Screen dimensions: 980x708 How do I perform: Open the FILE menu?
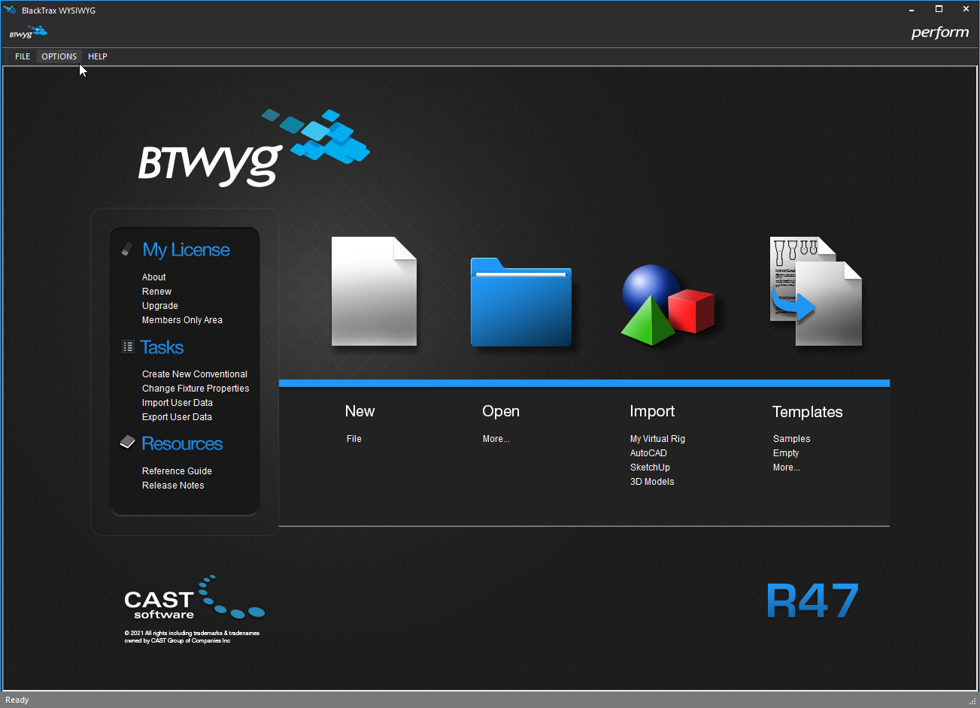[x=23, y=56]
